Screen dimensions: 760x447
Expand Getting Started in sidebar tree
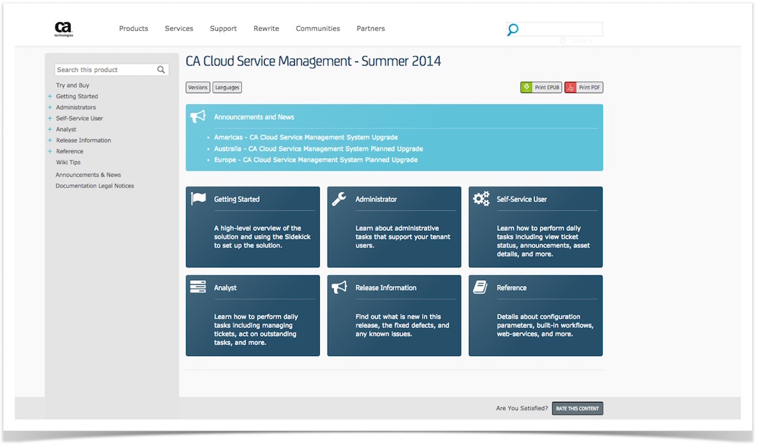point(50,96)
